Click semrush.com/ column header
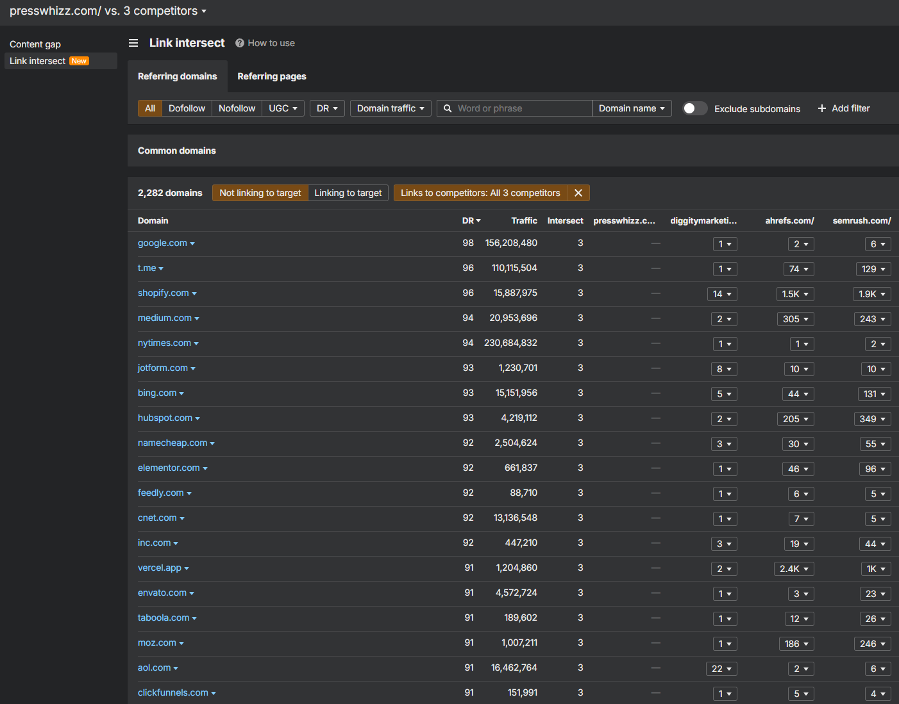Viewport: 899px width, 704px height. pos(862,220)
